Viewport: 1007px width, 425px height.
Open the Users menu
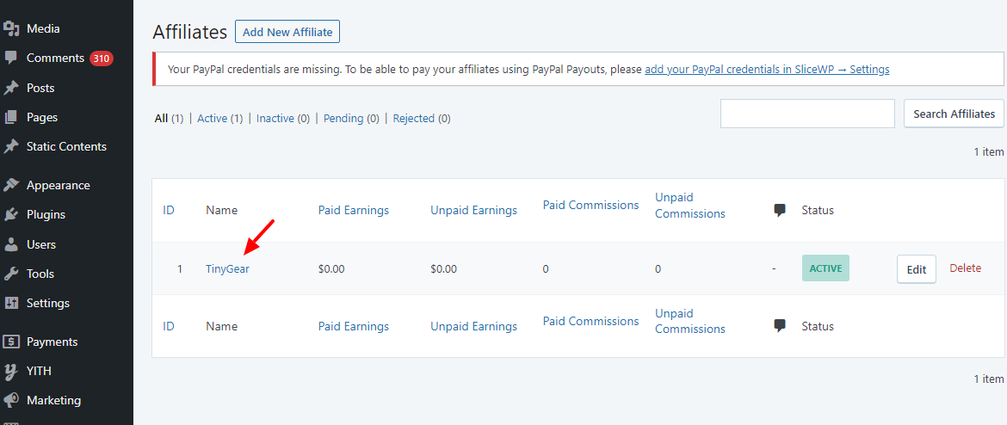[x=40, y=244]
